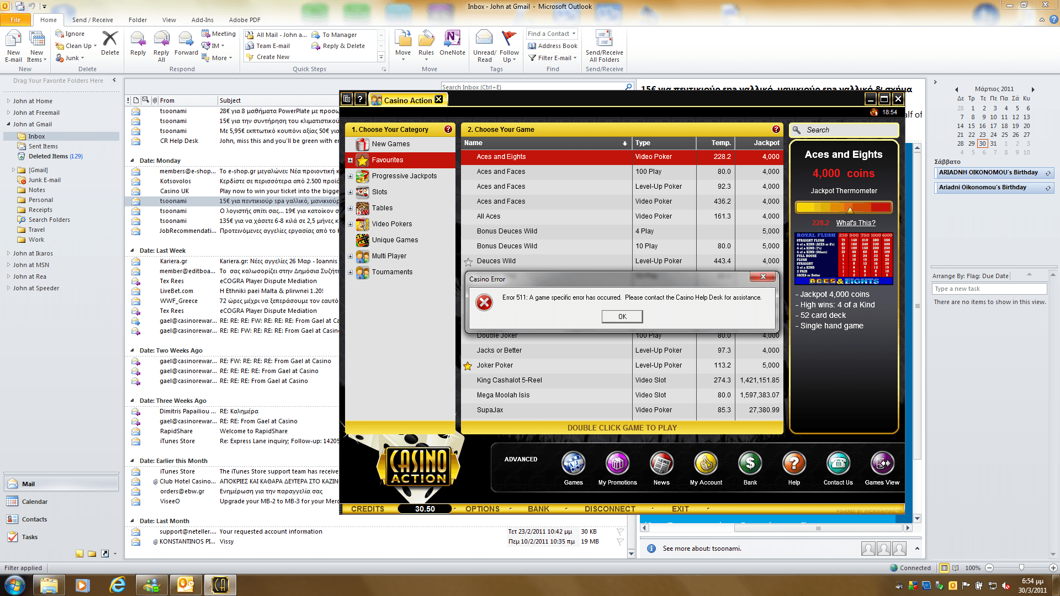Switch to Games View icon
This screenshot has height=596, width=1060.
[x=882, y=464]
